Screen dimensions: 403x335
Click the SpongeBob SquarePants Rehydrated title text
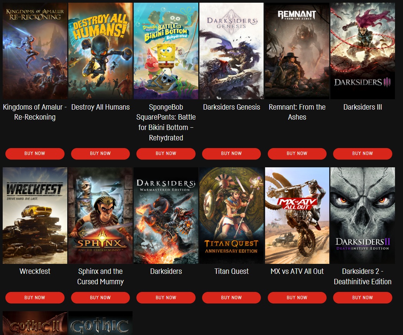166,122
